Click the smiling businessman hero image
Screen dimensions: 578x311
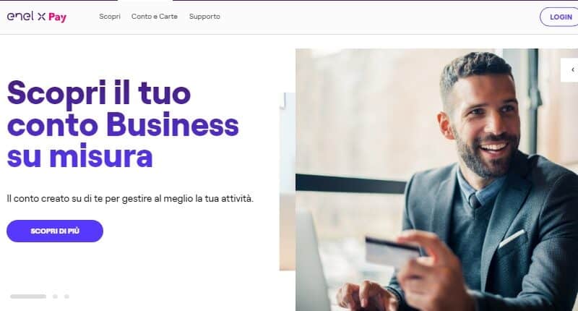coord(436,179)
